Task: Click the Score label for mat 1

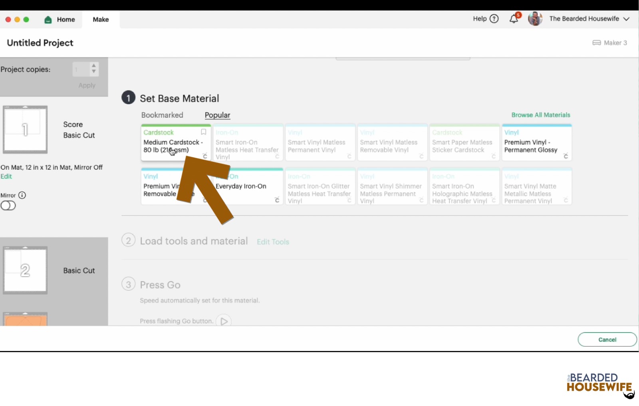Action: pyautogui.click(x=73, y=125)
